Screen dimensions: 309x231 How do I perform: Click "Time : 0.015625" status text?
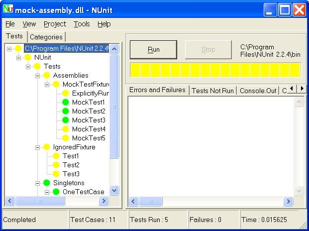tap(264, 220)
